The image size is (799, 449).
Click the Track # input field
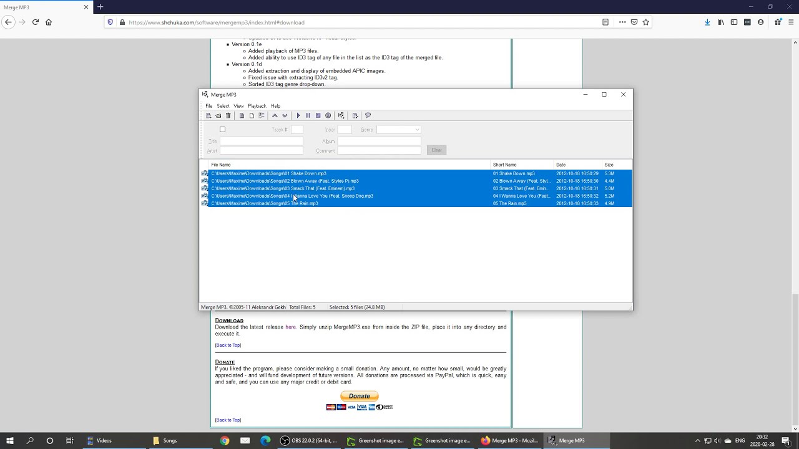pos(297,130)
